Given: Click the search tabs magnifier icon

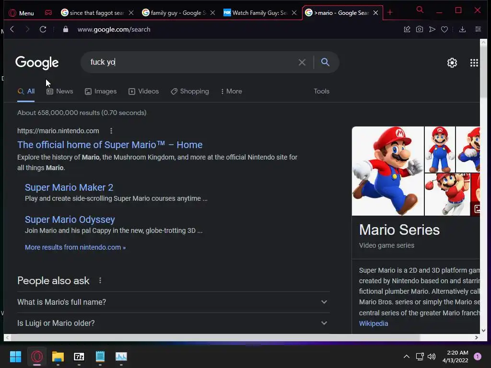Looking at the screenshot, I should point(420,10).
